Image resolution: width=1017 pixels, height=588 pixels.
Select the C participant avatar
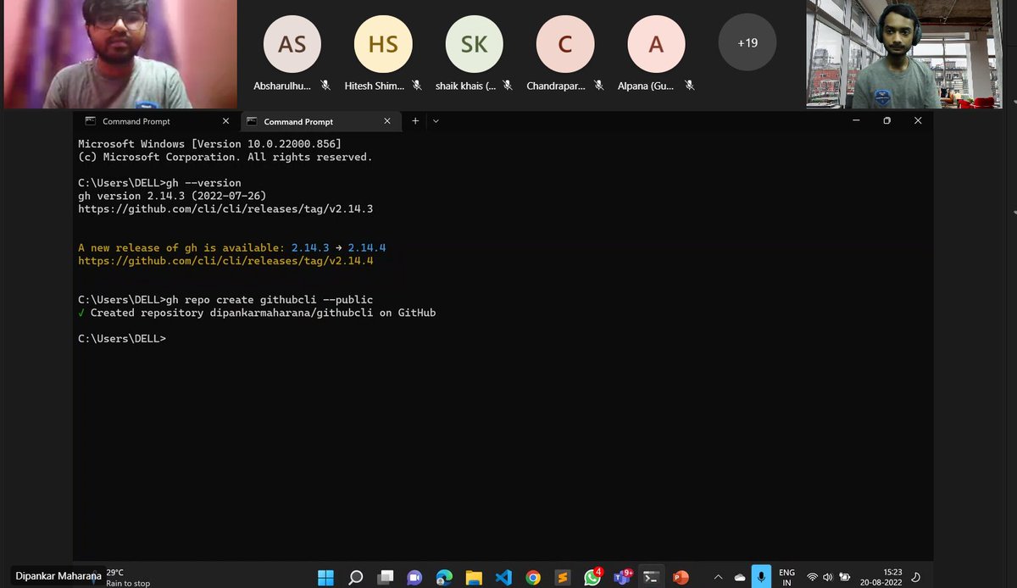(x=565, y=43)
